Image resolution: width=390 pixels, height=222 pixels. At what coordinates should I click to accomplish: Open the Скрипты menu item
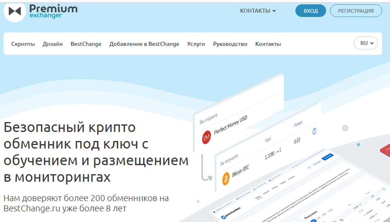(x=23, y=44)
